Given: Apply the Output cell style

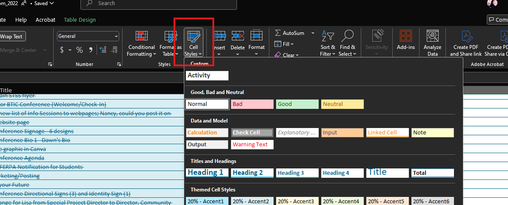Looking at the screenshot, I should (207, 145).
